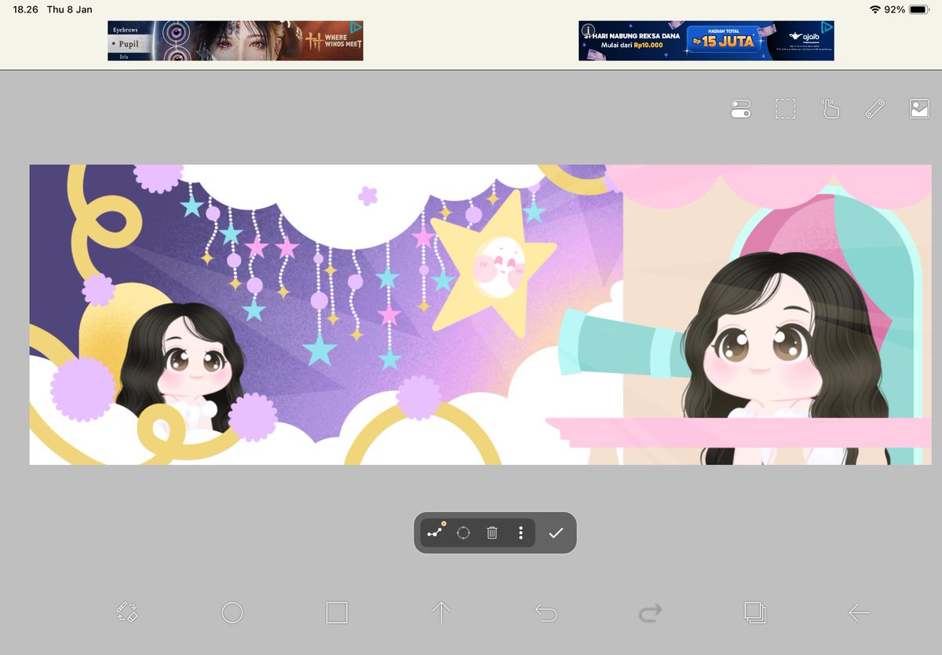
Task: Select the lasso icon in floating toolbar
Action: [464, 532]
